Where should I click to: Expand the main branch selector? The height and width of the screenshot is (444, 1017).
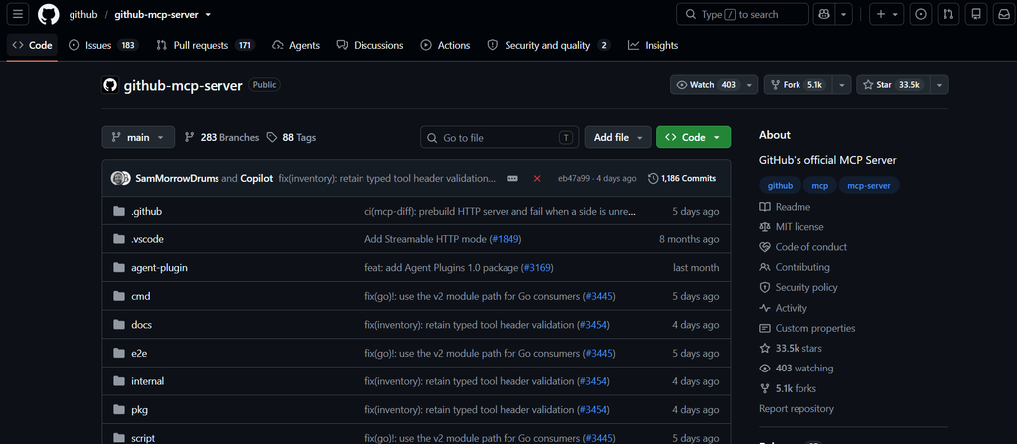click(138, 138)
